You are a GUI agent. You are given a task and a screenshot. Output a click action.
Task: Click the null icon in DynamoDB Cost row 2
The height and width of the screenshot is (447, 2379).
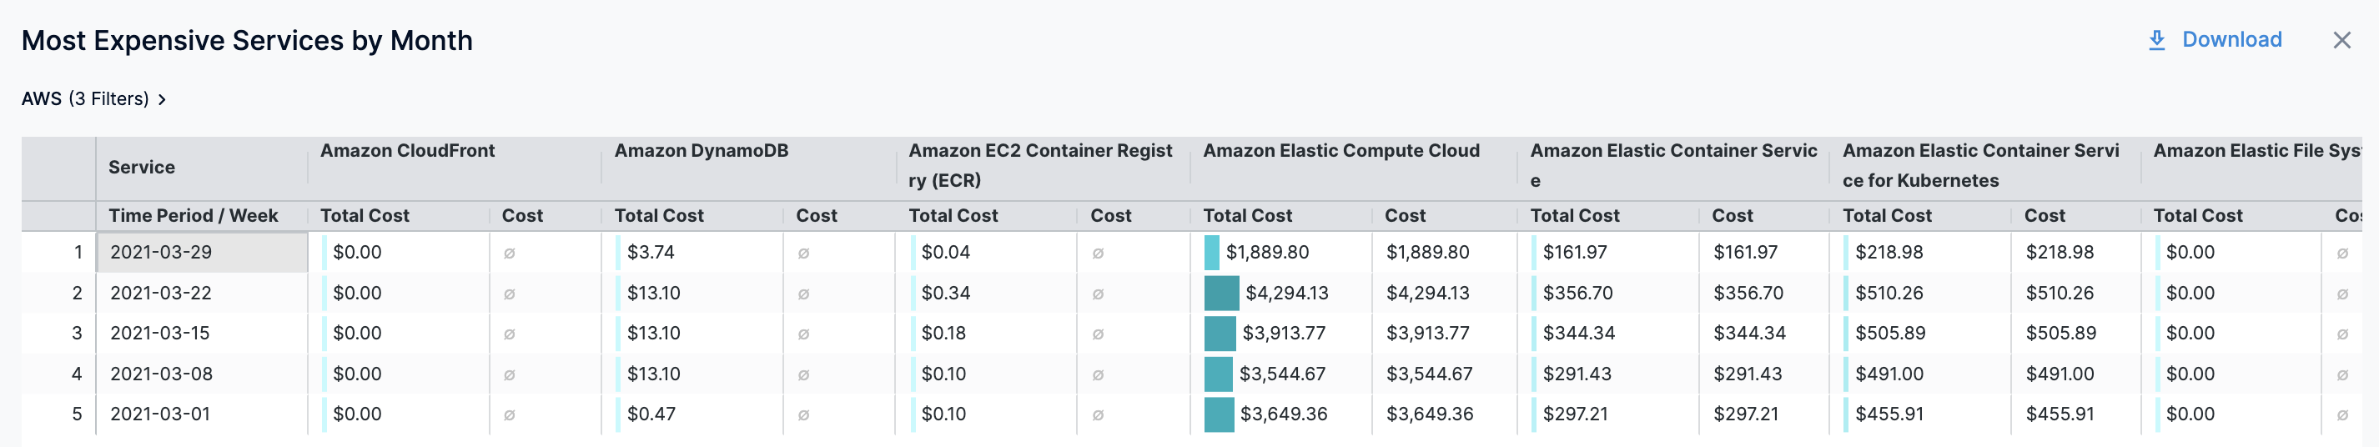click(803, 294)
